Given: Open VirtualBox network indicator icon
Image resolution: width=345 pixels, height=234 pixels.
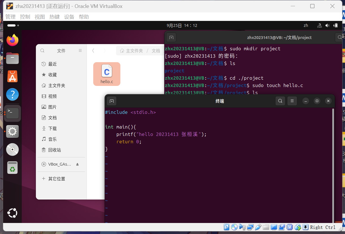Looking at the screenshot, I should point(250,227).
